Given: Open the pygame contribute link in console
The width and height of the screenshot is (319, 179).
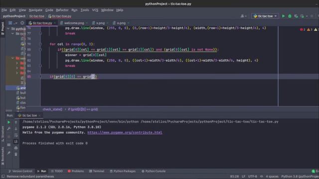Looking at the screenshot, I should click(125, 132).
